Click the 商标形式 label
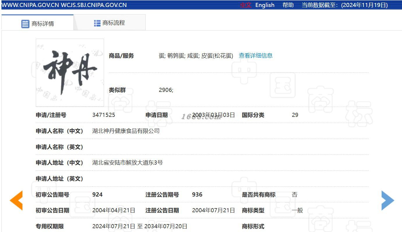This screenshot has height=232, width=402. point(253,226)
